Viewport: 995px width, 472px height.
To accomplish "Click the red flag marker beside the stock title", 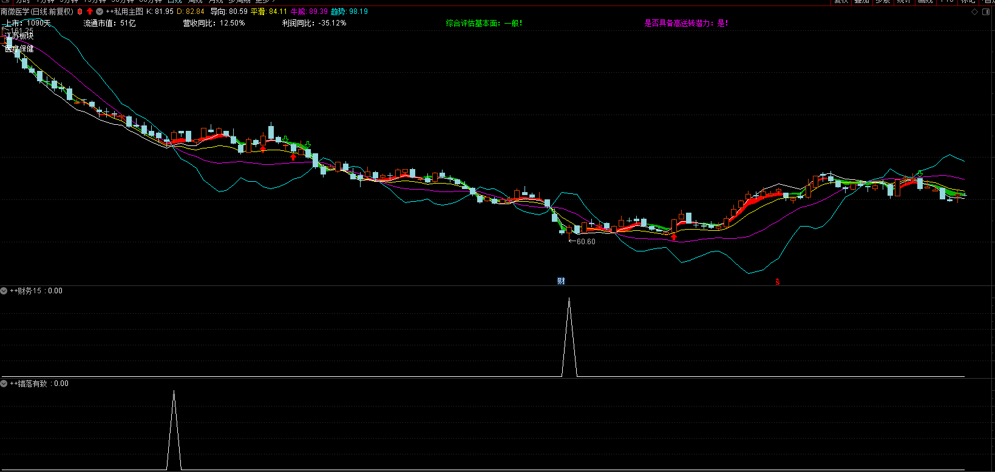I will coord(80,12).
